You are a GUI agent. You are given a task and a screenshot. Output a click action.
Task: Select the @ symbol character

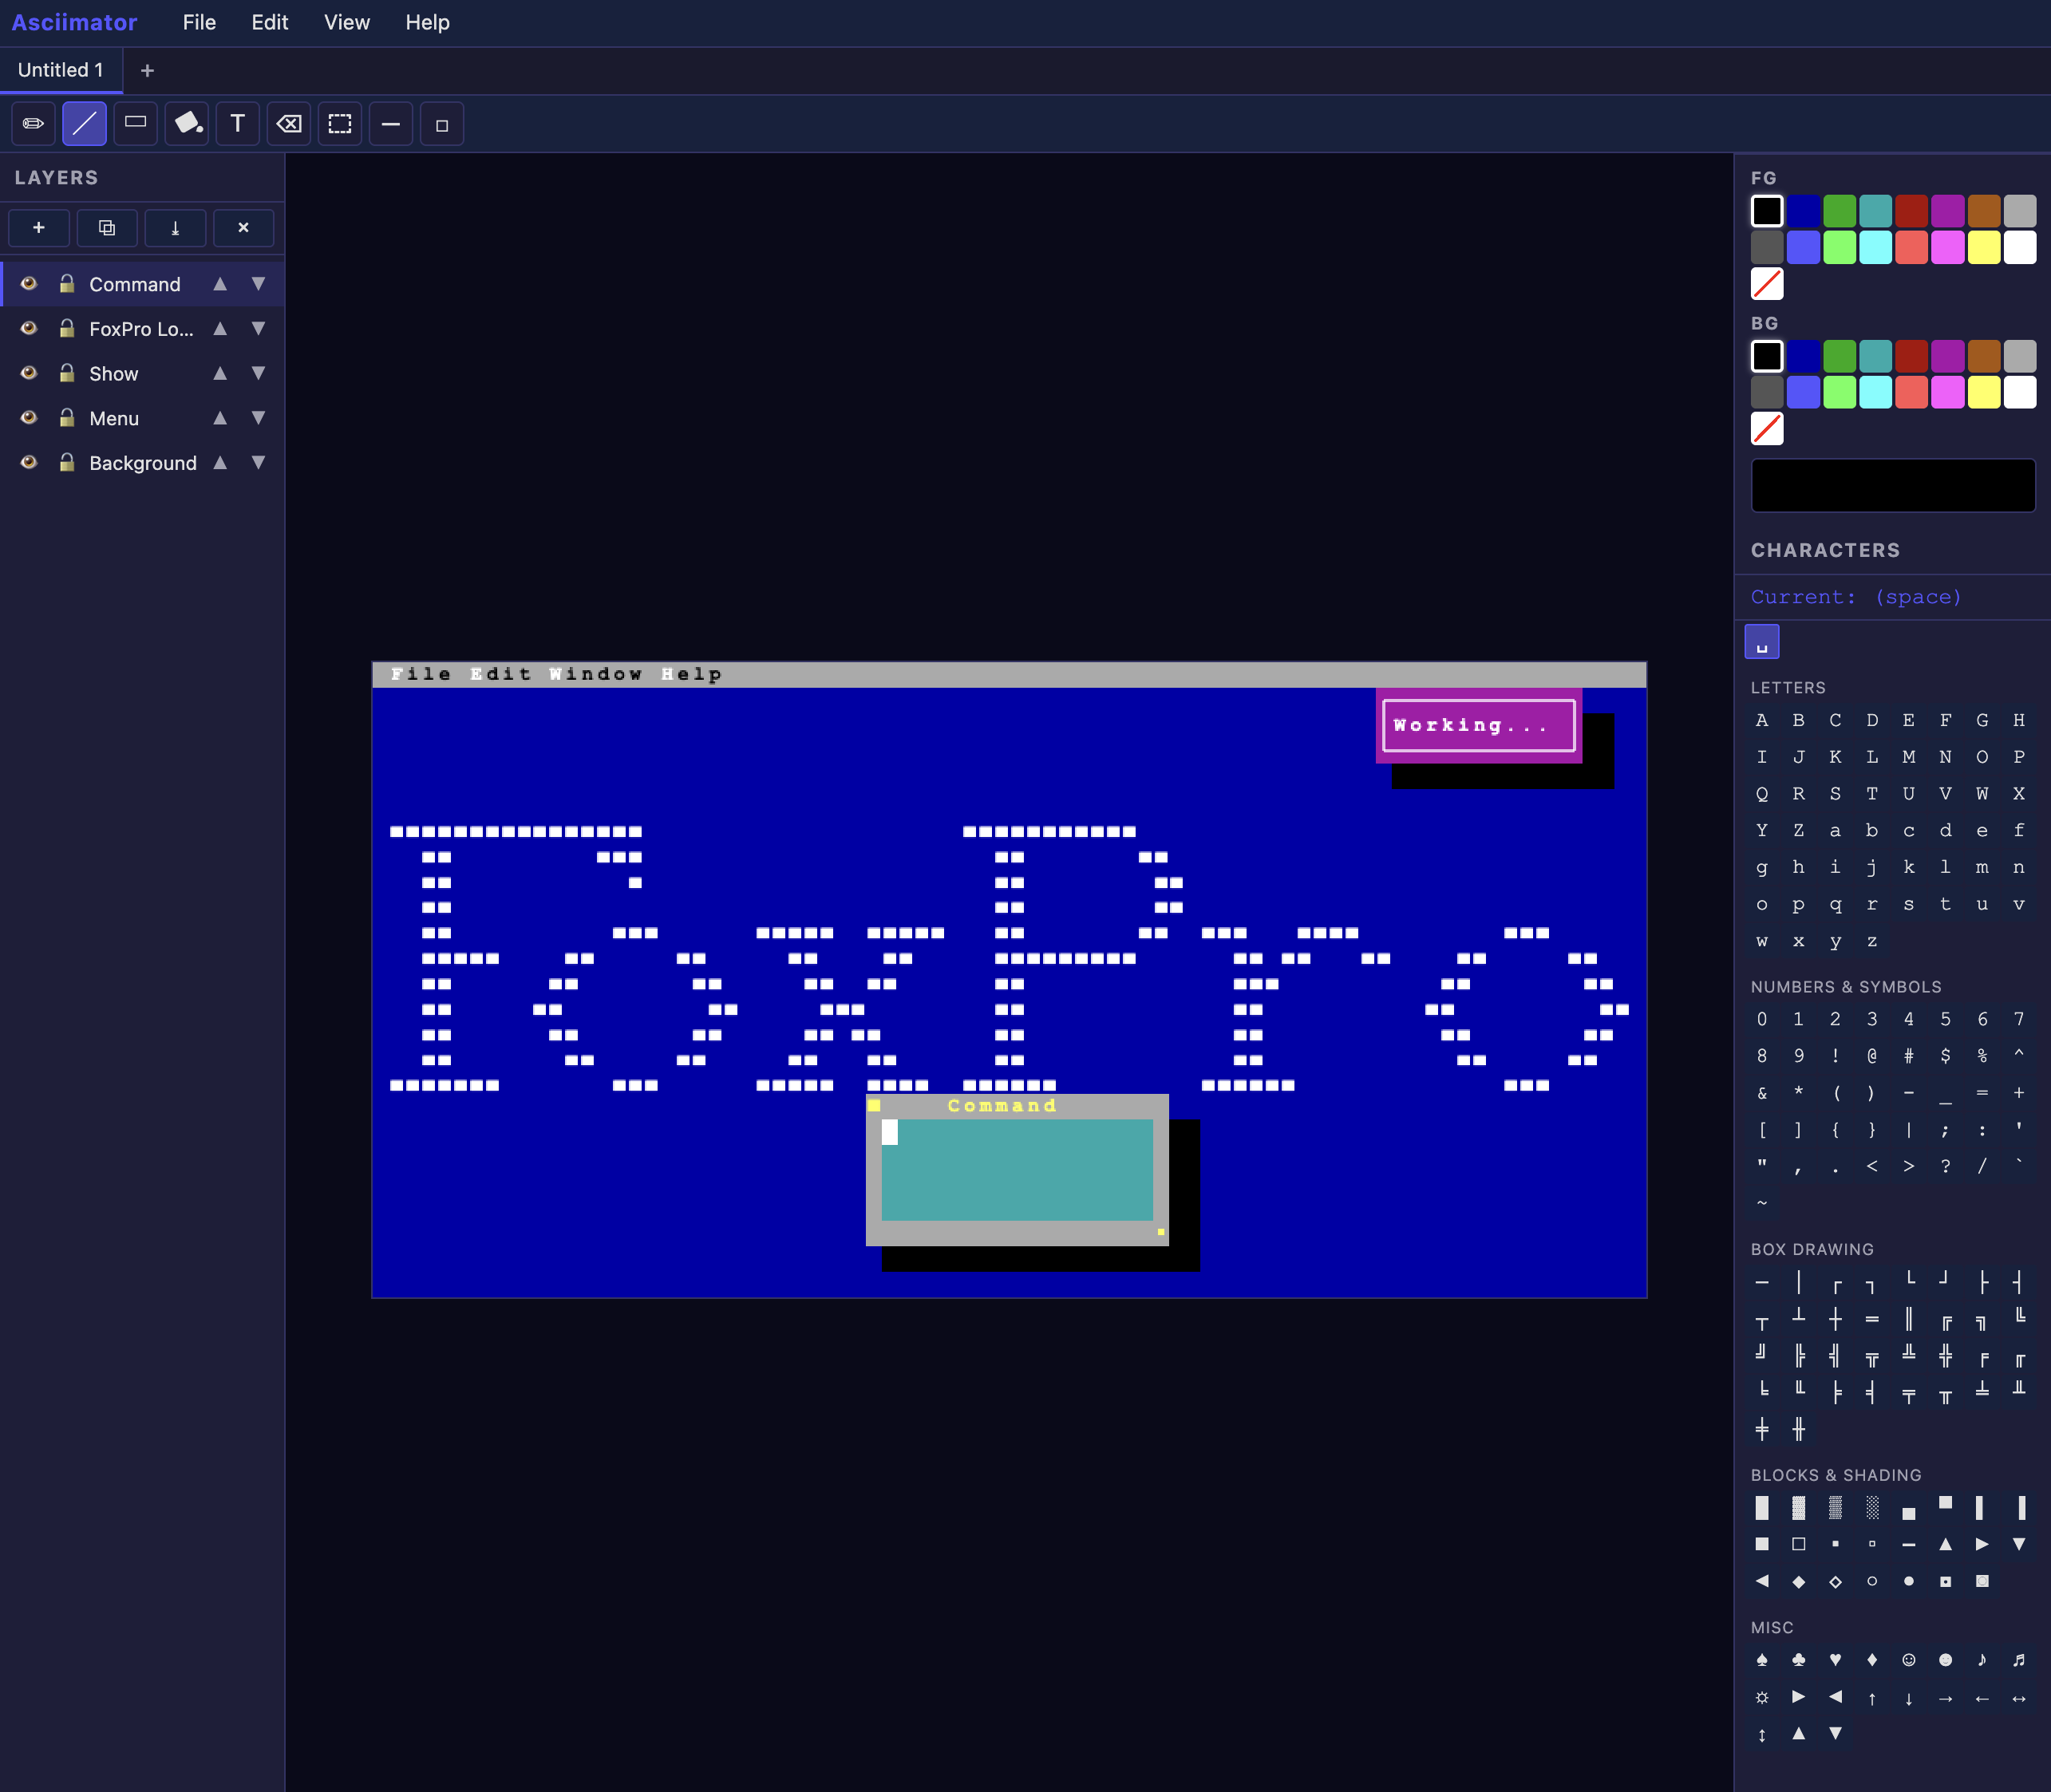(x=1872, y=1056)
